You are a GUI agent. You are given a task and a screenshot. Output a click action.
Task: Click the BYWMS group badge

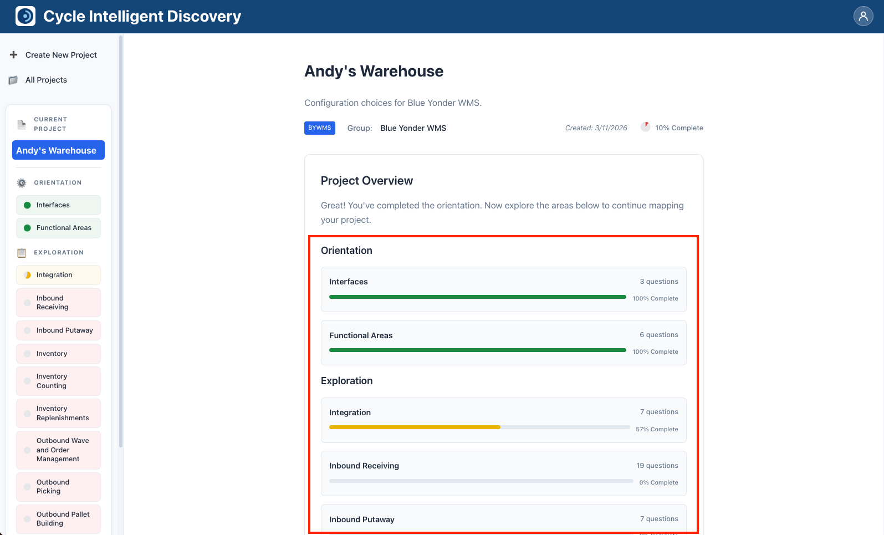click(319, 128)
